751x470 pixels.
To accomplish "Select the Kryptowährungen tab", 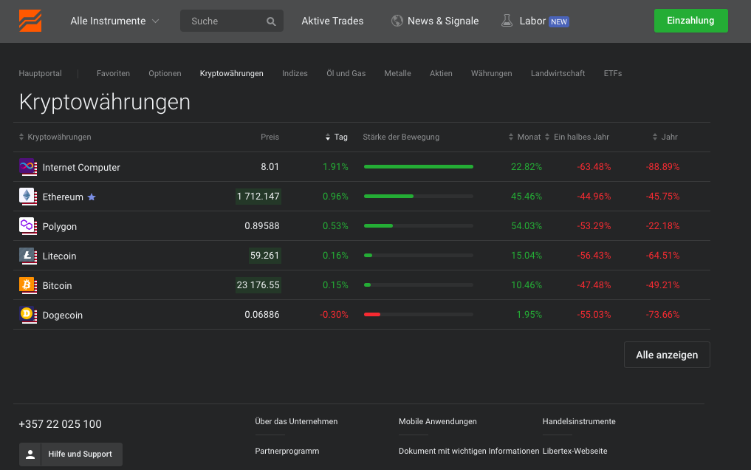I will (x=231, y=73).
